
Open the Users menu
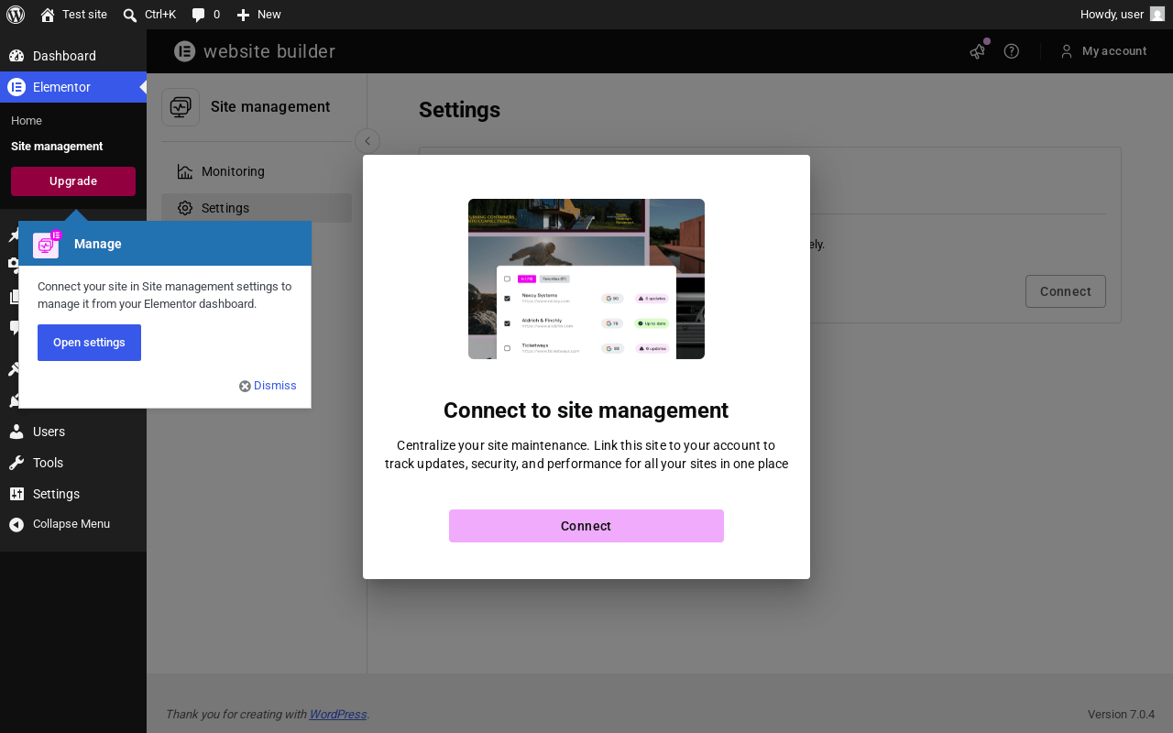73,432
